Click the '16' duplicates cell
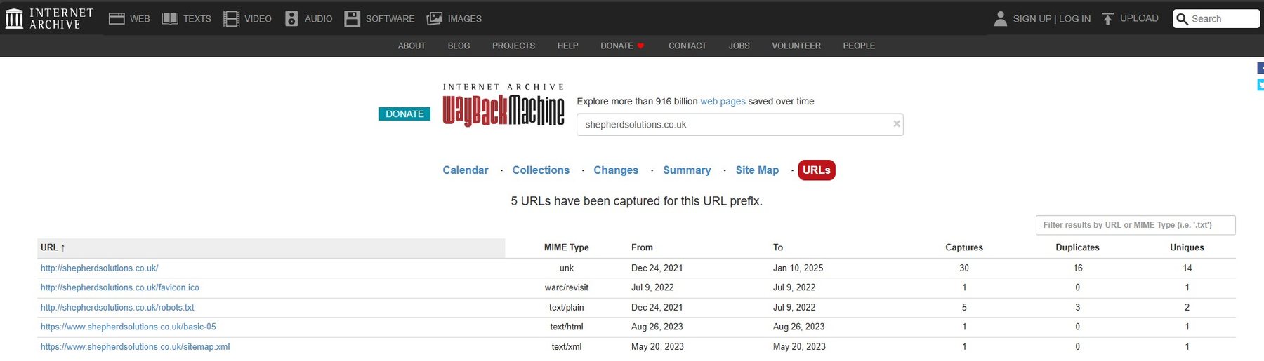 pos(1078,268)
